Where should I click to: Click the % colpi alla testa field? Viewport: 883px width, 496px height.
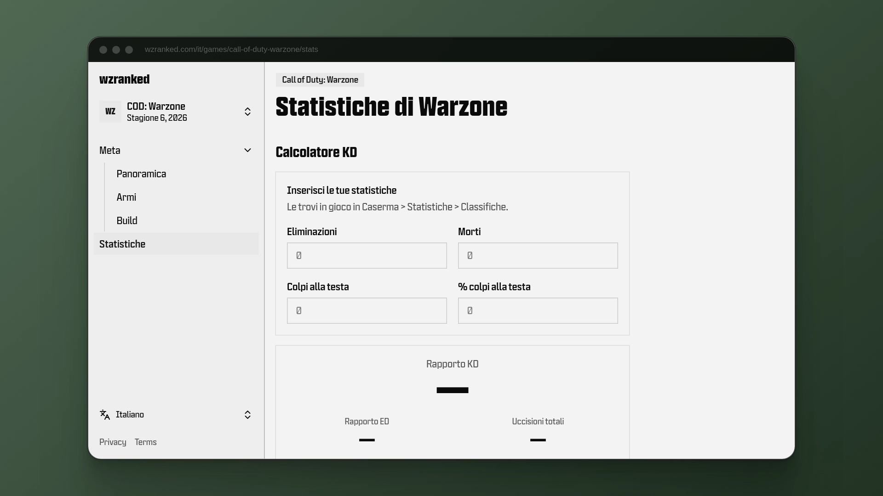[x=538, y=311]
